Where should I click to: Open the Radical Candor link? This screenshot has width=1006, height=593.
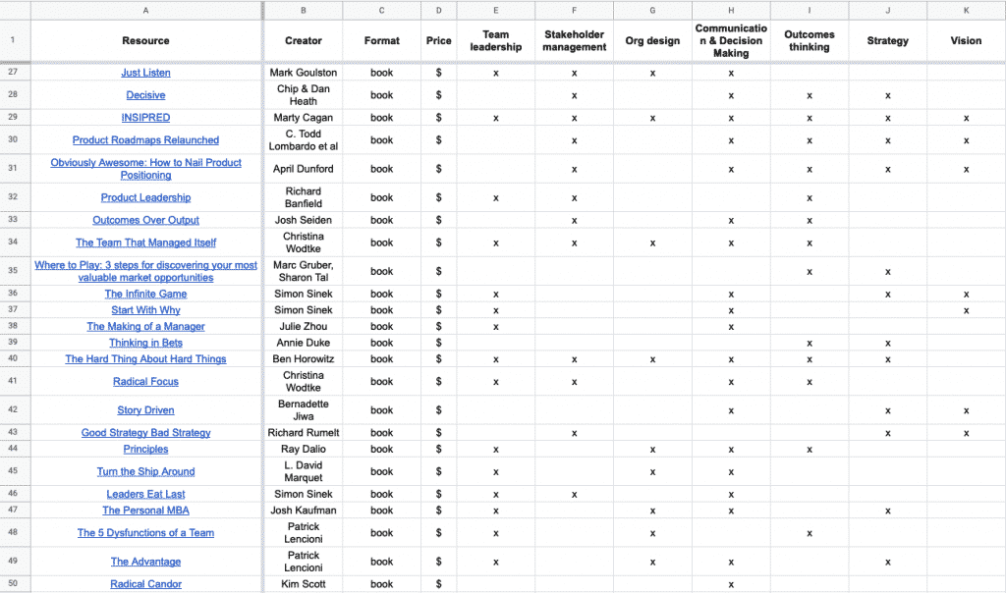[x=145, y=584]
